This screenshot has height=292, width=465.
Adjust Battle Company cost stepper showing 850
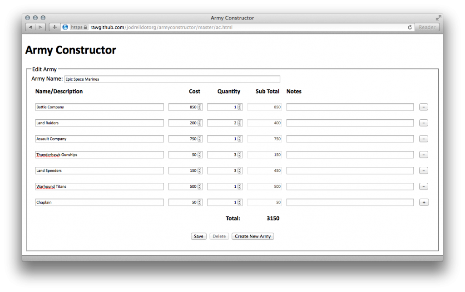tap(199, 107)
